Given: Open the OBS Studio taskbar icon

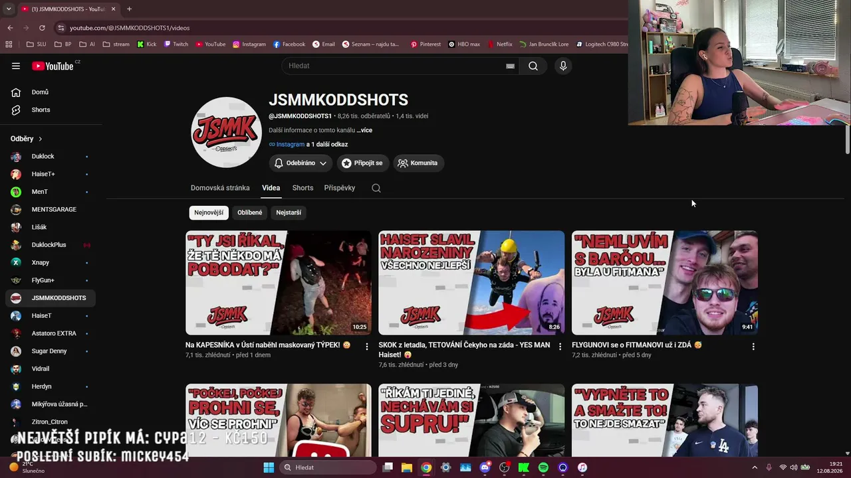Looking at the screenshot, I should 505,467.
